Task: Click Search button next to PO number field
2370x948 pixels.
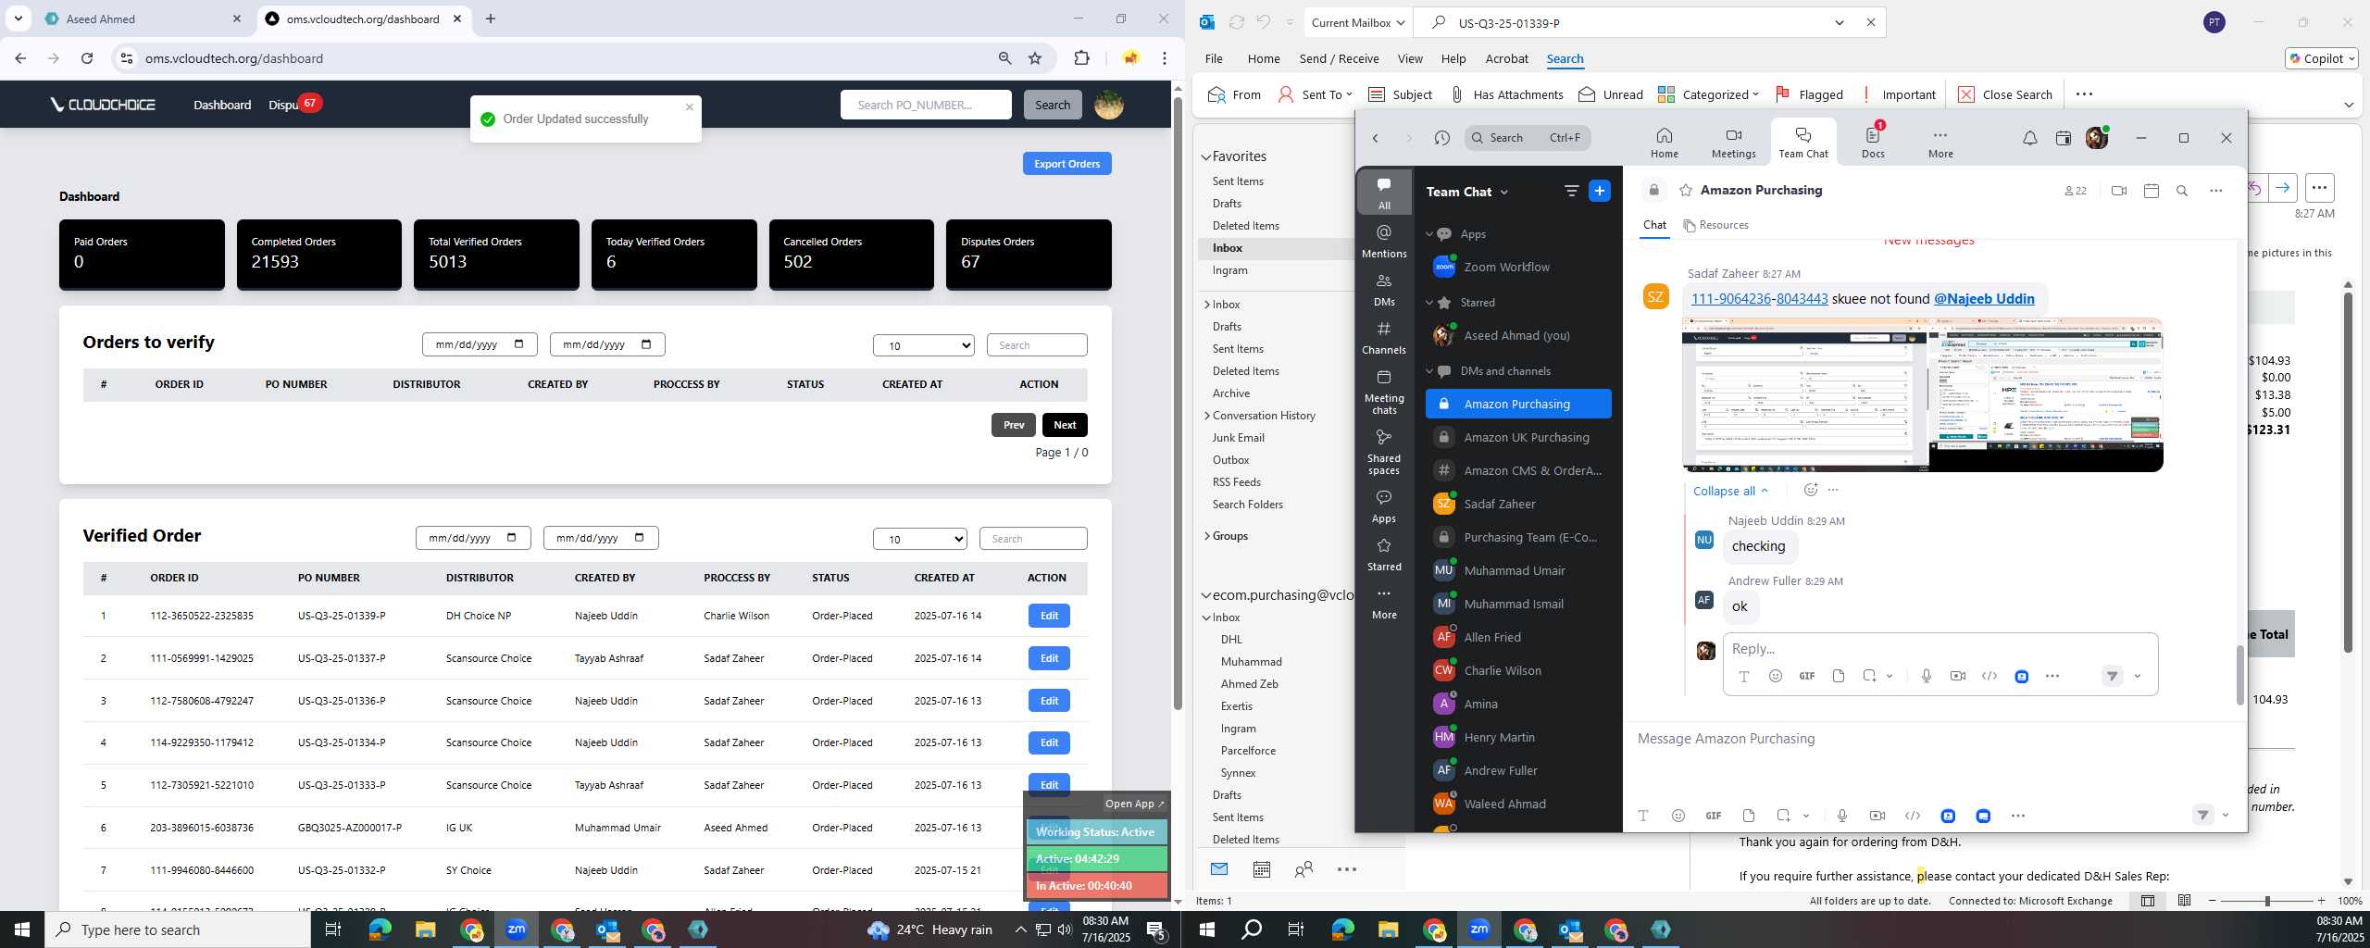Action: click(x=1052, y=105)
